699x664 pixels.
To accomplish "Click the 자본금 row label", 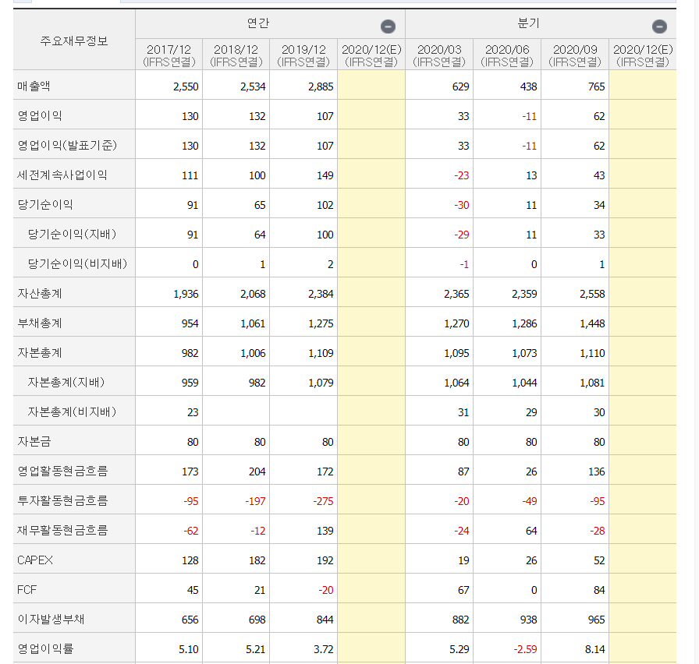I will 34,441.
